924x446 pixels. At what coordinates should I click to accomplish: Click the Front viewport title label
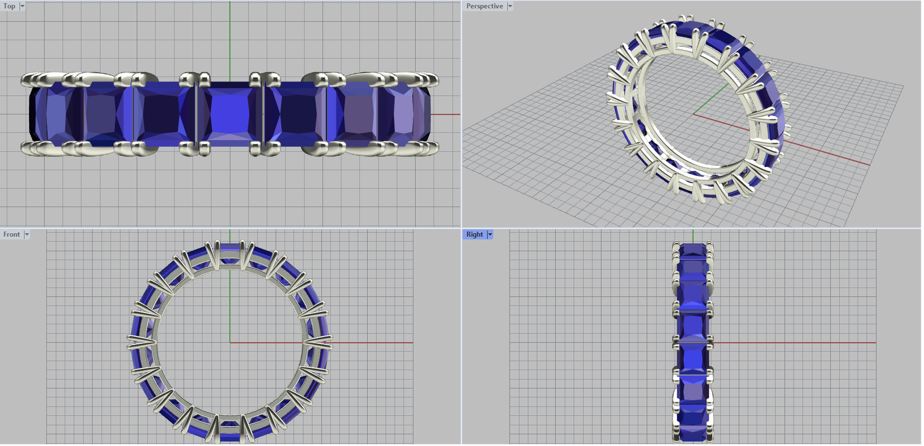(11, 235)
